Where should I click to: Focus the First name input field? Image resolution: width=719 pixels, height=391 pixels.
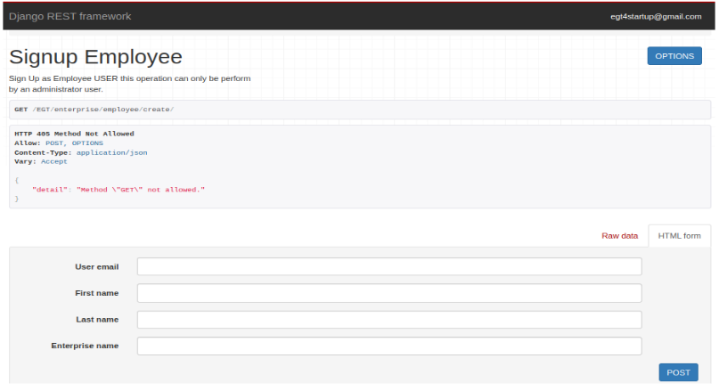click(389, 293)
